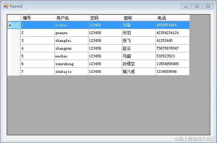This screenshot has width=217, height=143.
Task: Select the row header for zhubajie's row
Action: click(14, 71)
